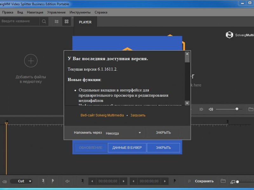Click the timeline zoom slider knob

coord(237,182)
